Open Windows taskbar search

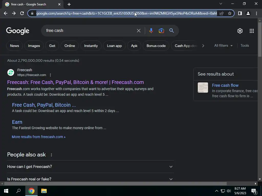[x=18, y=191]
